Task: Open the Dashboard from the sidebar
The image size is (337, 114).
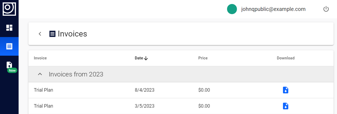Action: click(x=9, y=28)
